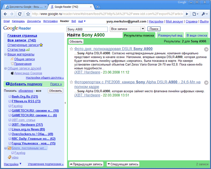Collapse the Ваши материалы section
The image size is (211, 169).
click(5, 55)
